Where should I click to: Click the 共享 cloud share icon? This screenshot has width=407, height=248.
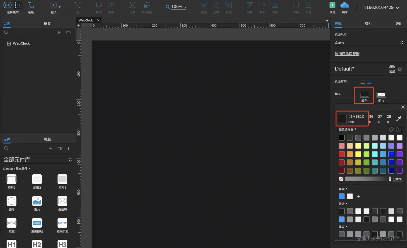click(x=345, y=5)
